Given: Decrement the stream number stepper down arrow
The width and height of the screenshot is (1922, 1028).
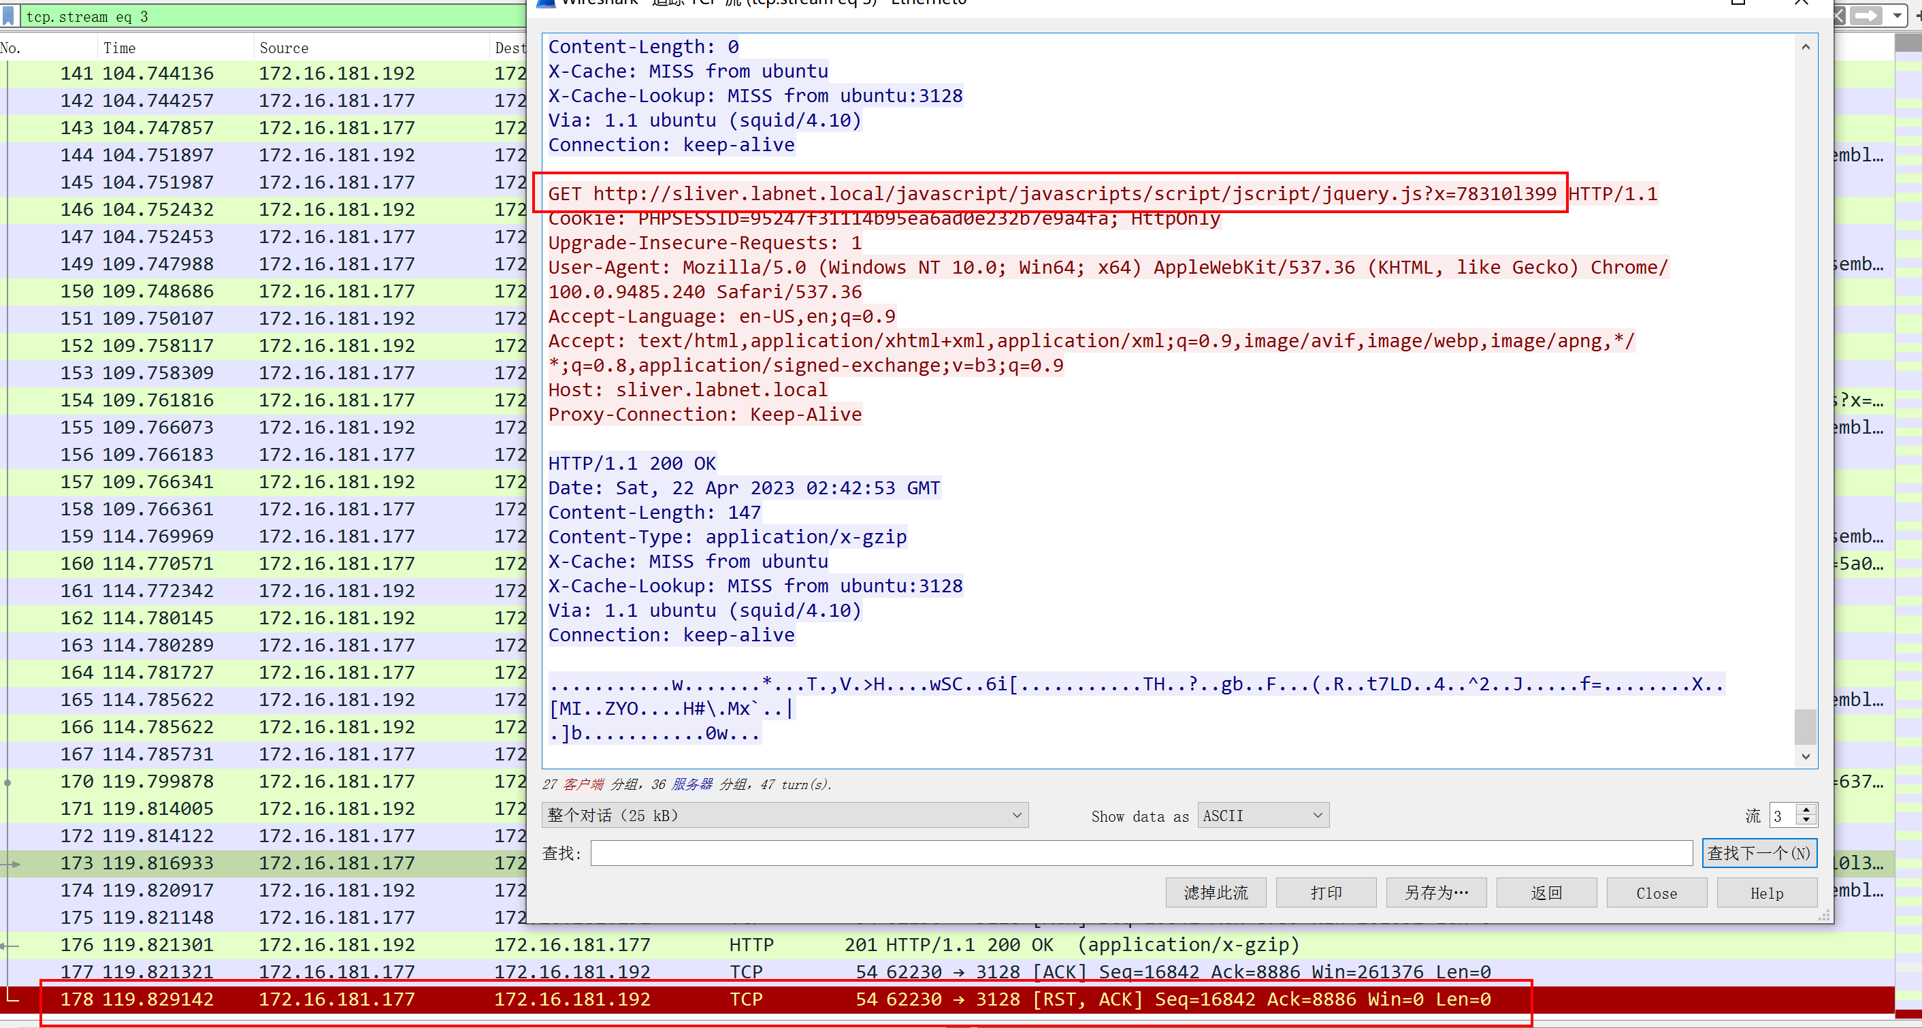Looking at the screenshot, I should 1806,821.
